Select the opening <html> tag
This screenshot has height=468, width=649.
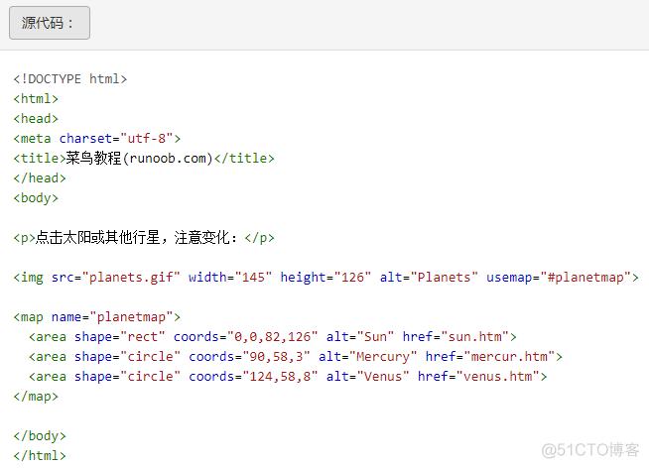pos(36,99)
